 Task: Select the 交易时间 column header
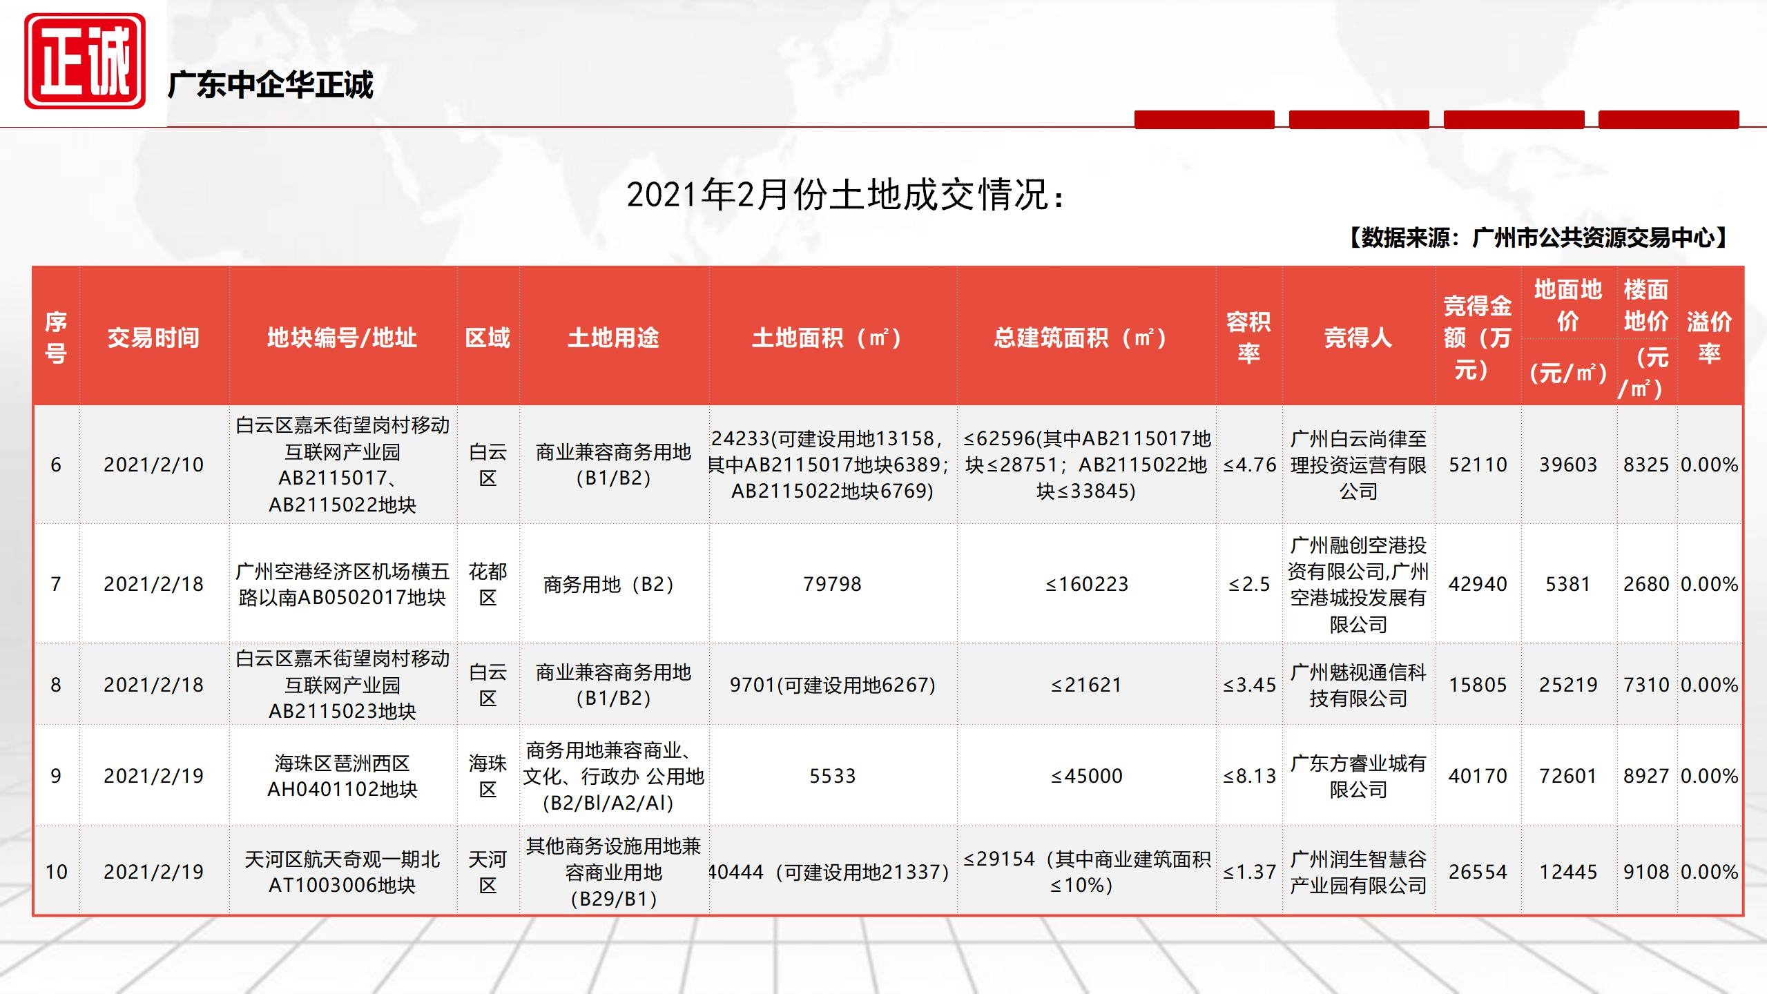click(153, 338)
